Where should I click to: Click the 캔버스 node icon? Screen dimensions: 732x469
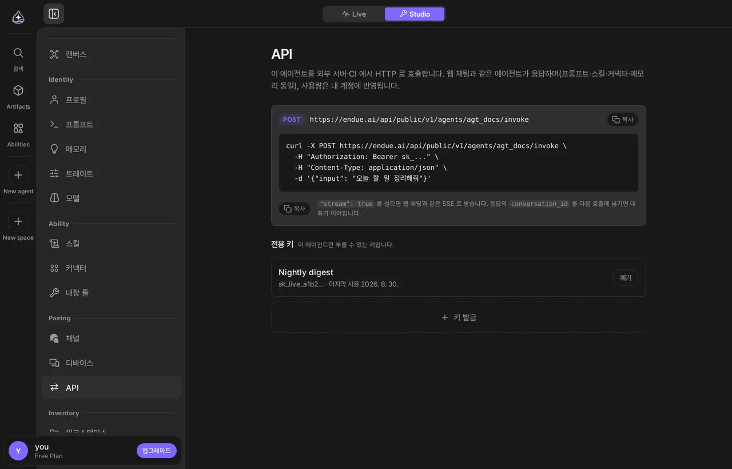click(x=54, y=54)
